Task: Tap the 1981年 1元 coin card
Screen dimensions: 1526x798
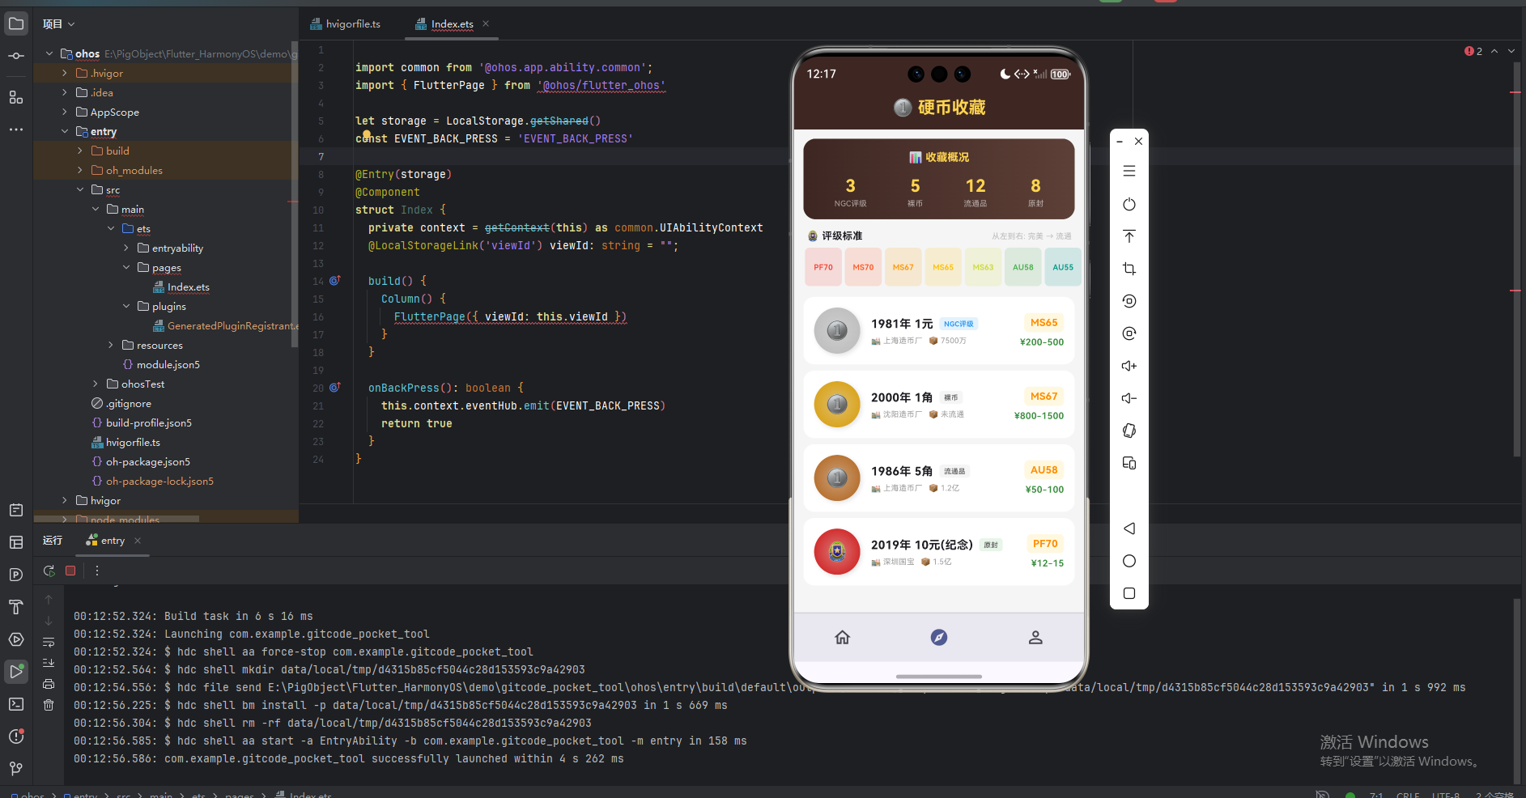Action: 939,330
